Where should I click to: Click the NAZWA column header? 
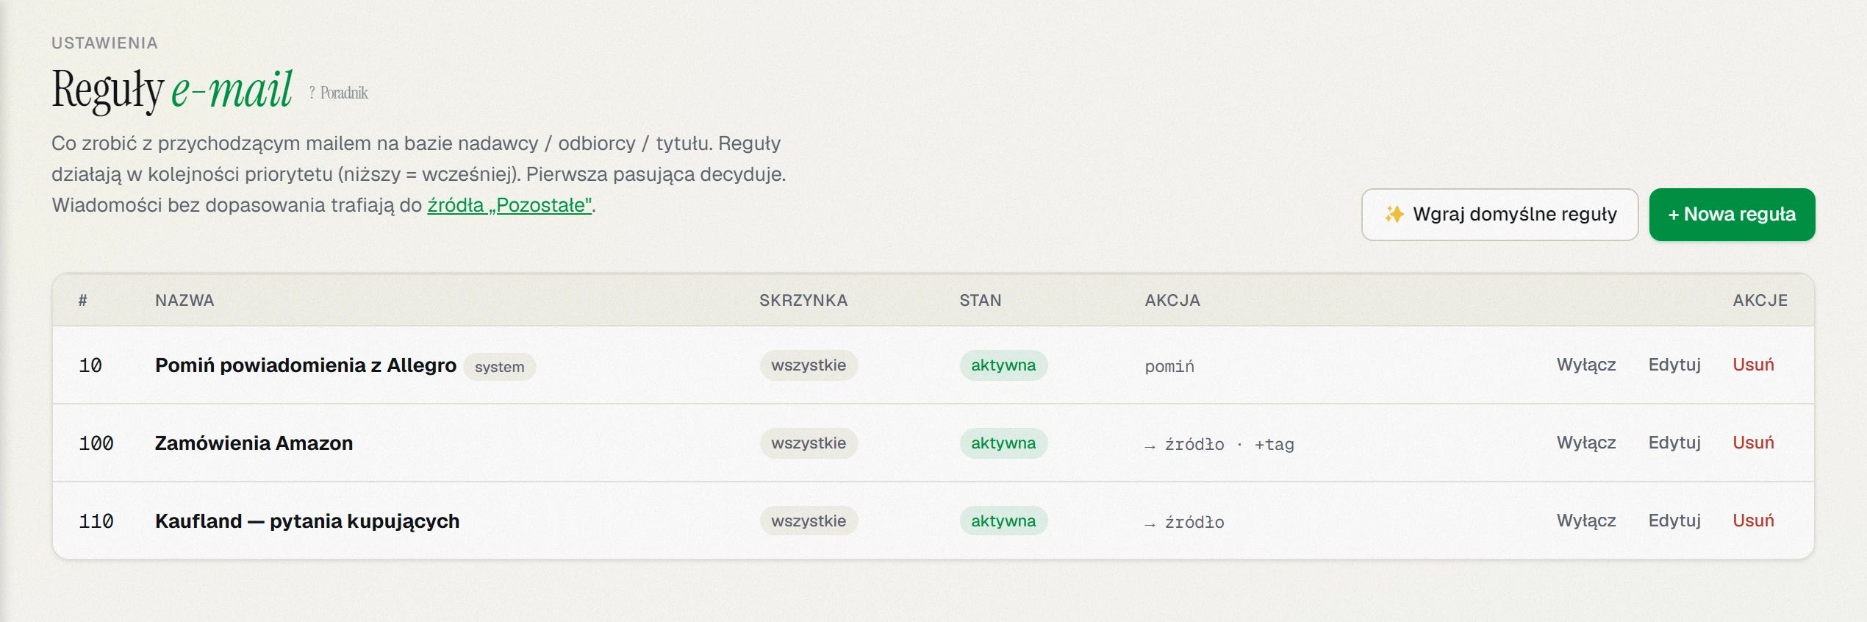click(x=184, y=300)
